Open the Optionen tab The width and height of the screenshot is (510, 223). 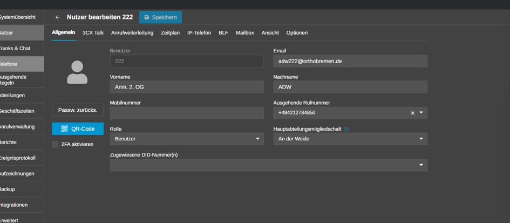click(297, 33)
